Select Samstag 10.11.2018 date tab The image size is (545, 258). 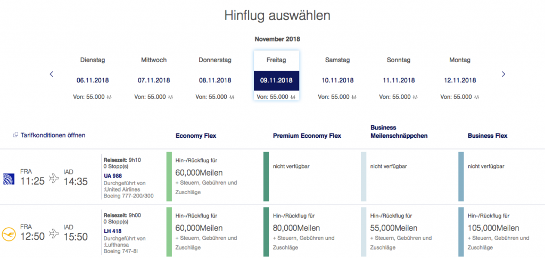(x=337, y=77)
